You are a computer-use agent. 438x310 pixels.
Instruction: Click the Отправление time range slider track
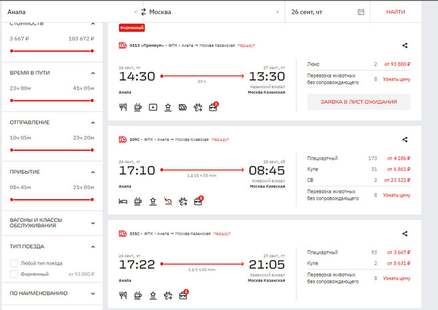52,150
